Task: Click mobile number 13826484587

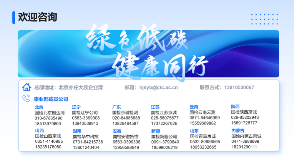Action: [125, 124]
